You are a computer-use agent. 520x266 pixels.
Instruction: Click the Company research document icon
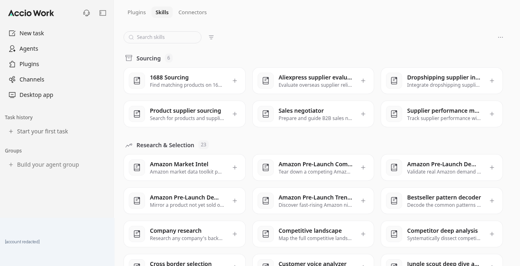(x=137, y=234)
